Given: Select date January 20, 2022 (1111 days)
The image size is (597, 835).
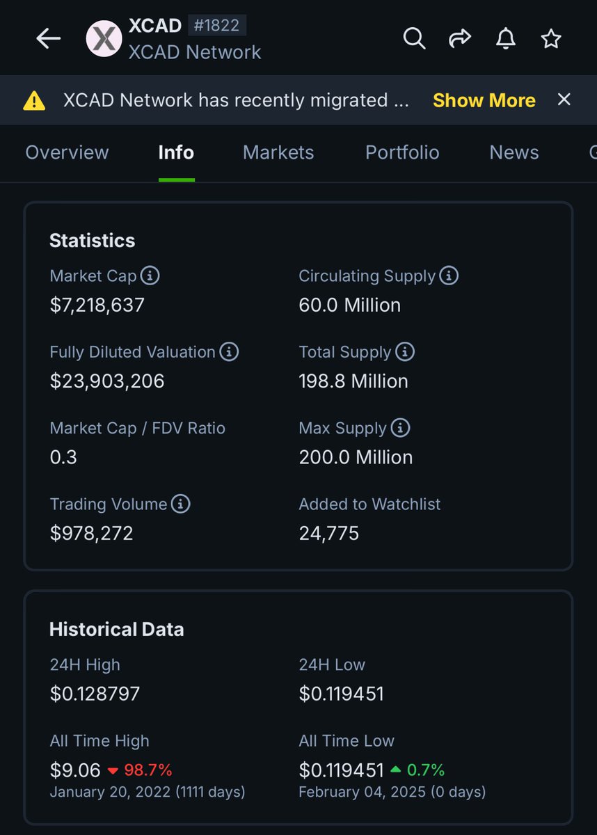Looking at the screenshot, I should coord(148,792).
